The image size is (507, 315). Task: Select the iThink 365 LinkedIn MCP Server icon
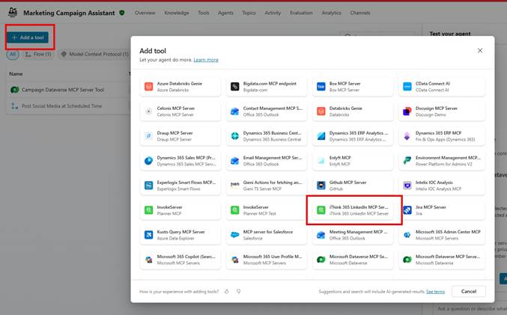[x=321, y=210]
